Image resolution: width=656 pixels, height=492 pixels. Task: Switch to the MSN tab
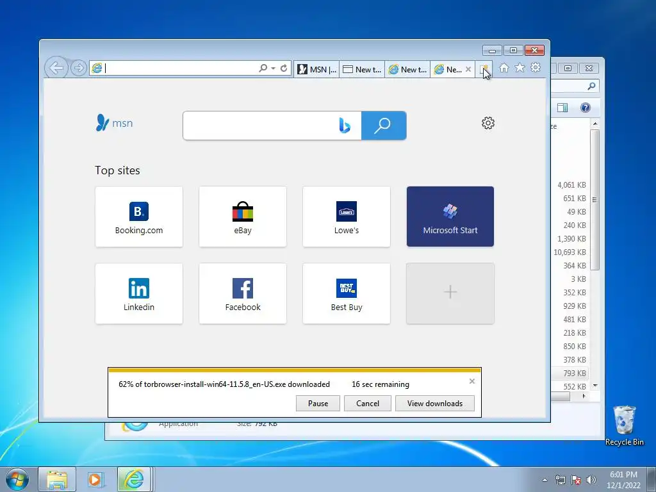[x=316, y=69]
